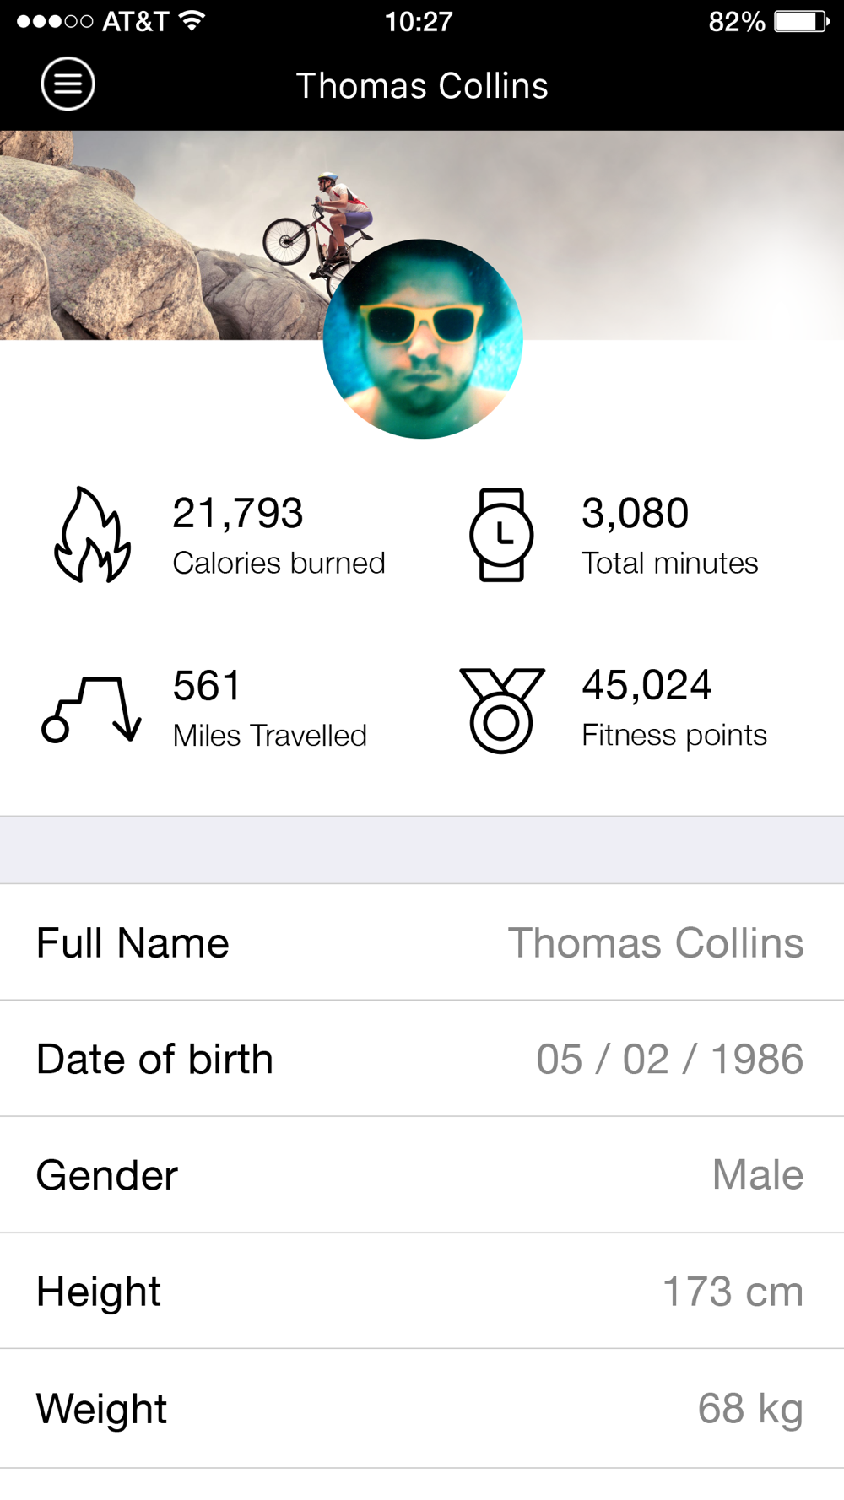Image resolution: width=844 pixels, height=1500 pixels.
Task: Open the Gender field showing Male
Action: (x=757, y=1174)
